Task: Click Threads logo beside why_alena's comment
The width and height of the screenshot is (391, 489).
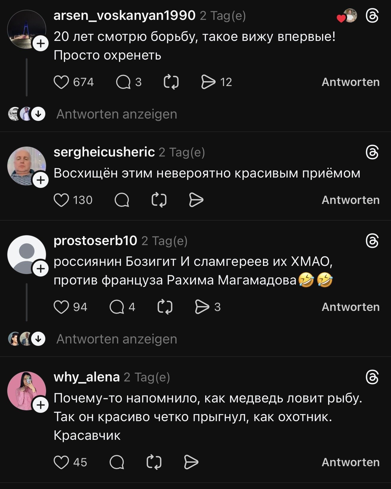Action: point(372,377)
